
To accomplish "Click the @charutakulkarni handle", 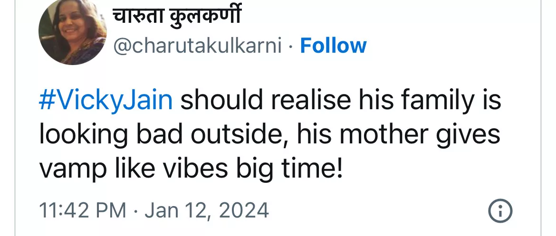I will (197, 46).
